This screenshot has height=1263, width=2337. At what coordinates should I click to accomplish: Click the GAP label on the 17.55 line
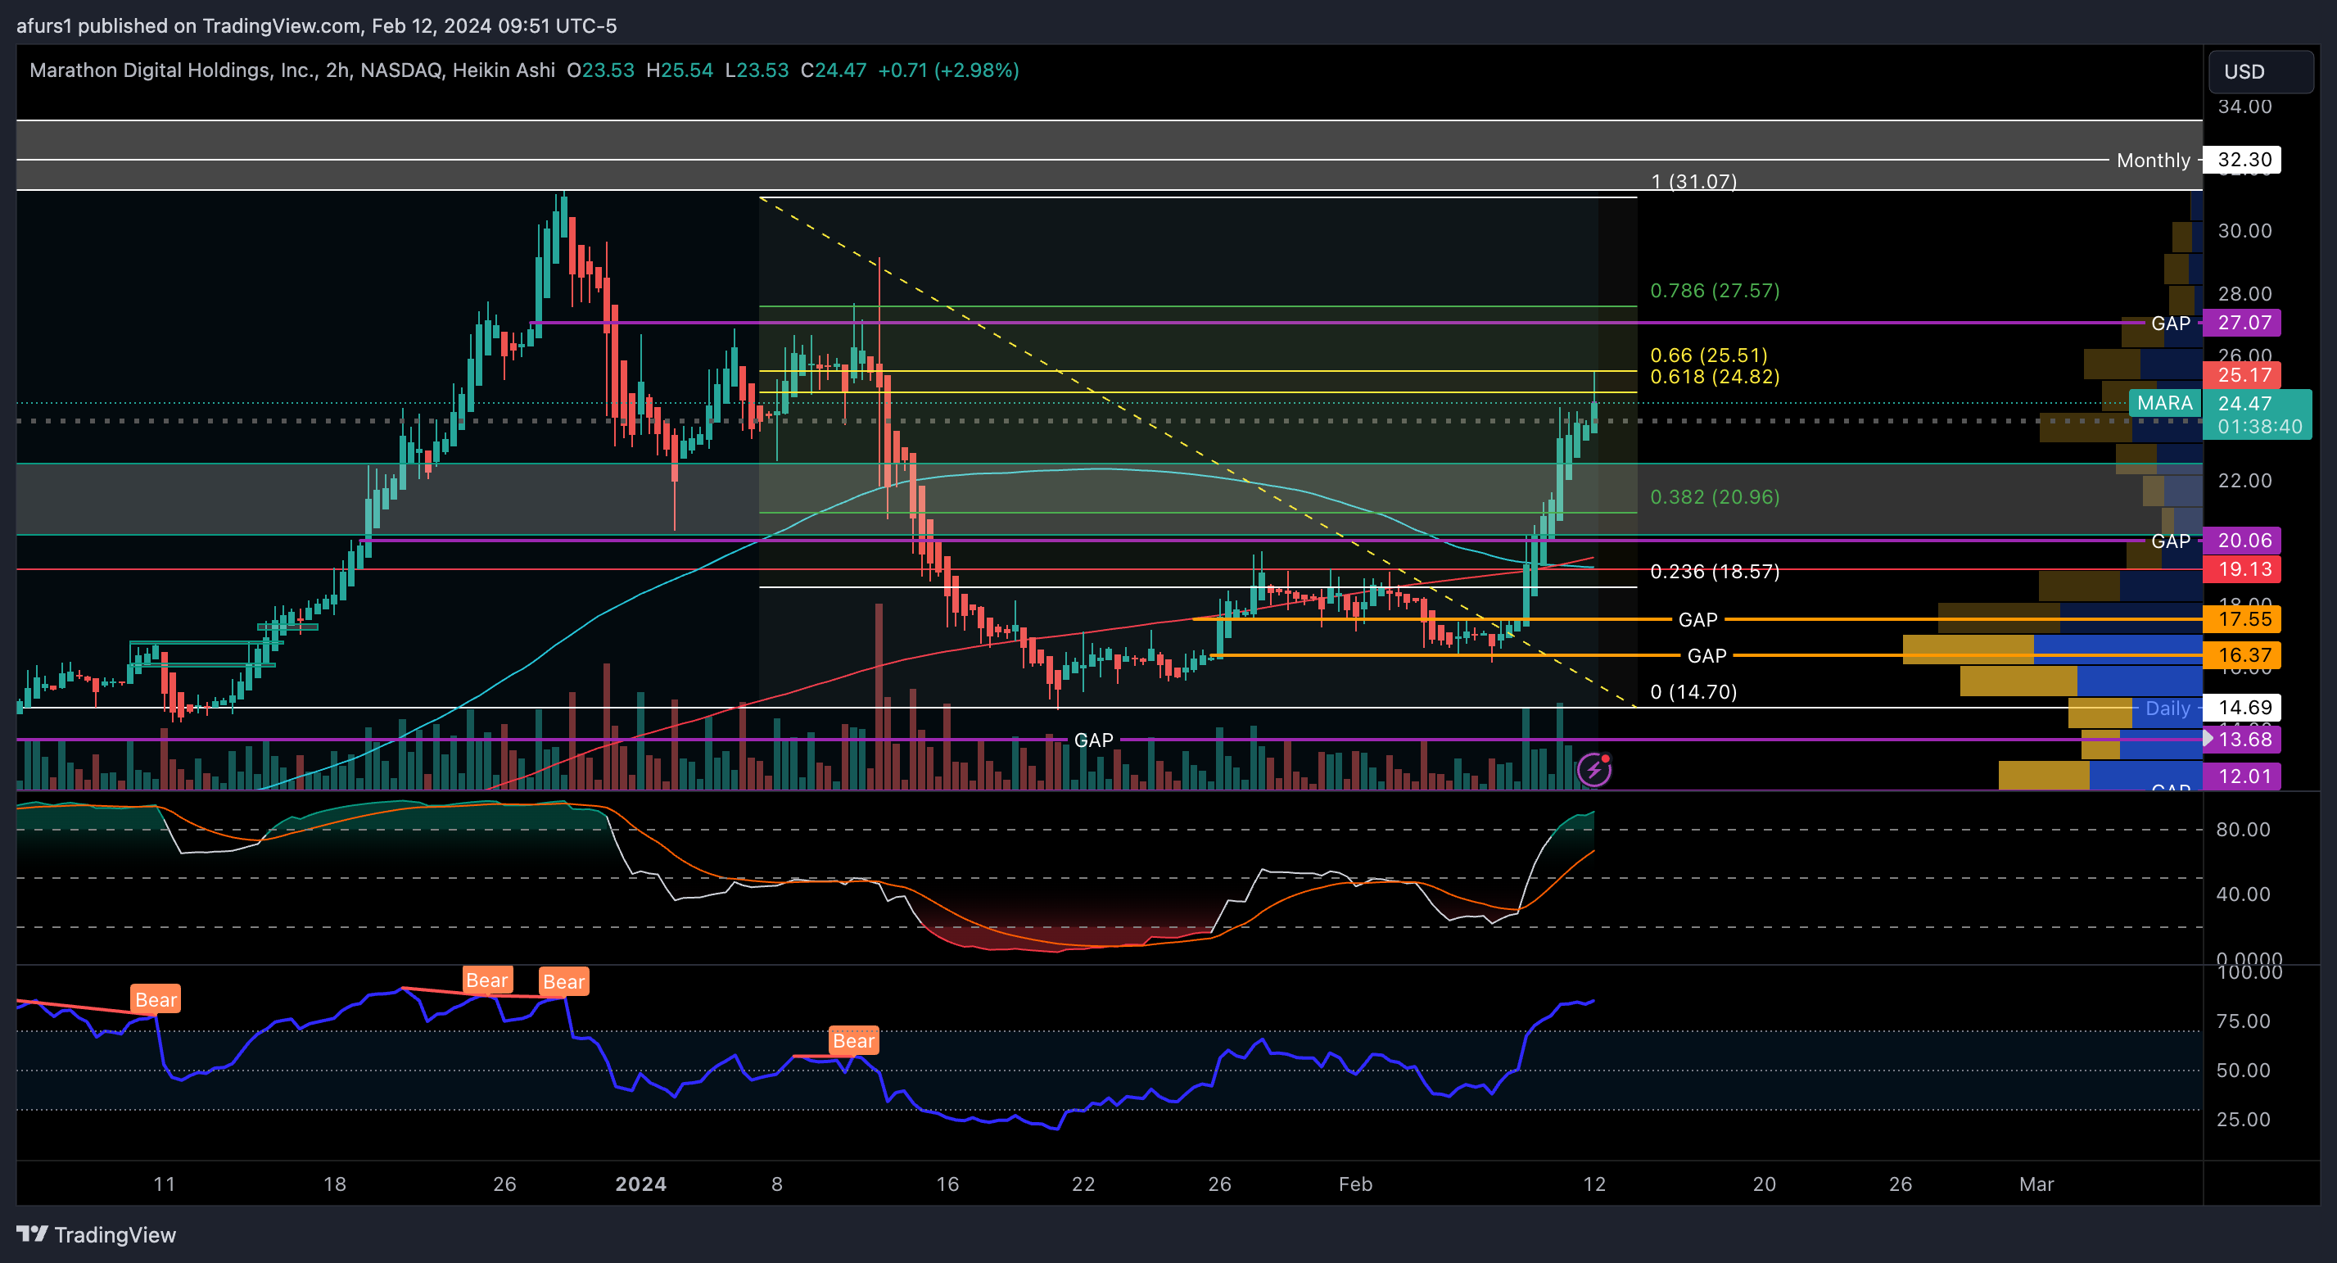1697,620
